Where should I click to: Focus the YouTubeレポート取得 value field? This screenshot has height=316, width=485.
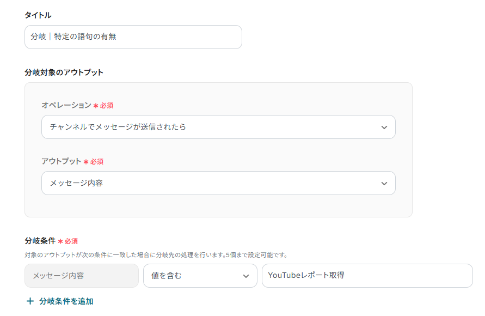click(x=367, y=276)
